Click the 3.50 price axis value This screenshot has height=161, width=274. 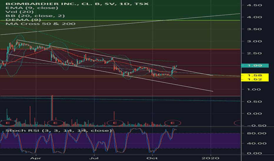coord(254,29)
